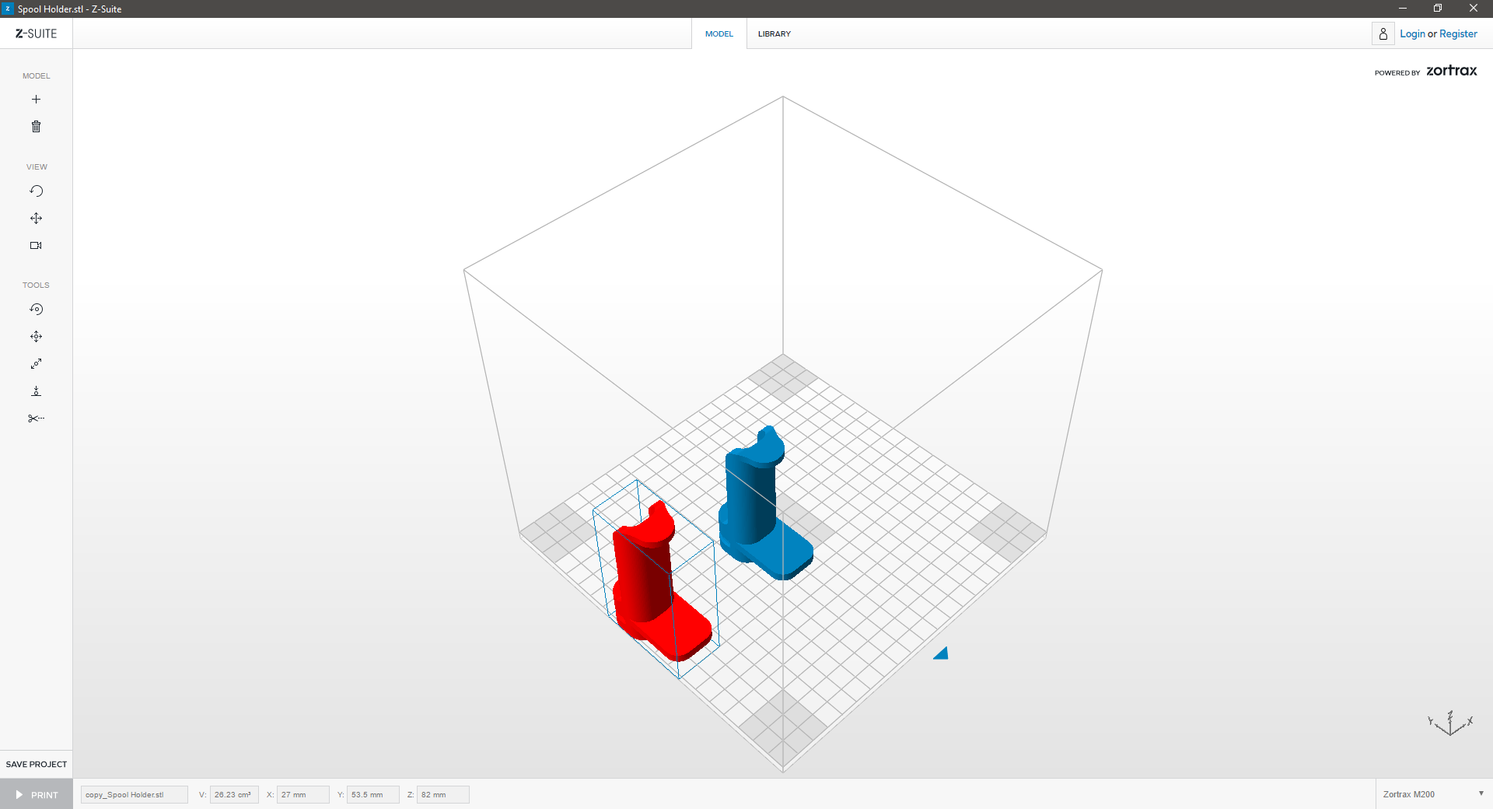Viewport: 1493px width, 809px height.
Task: Delete the selected model with trash icon
Action: pyautogui.click(x=36, y=127)
